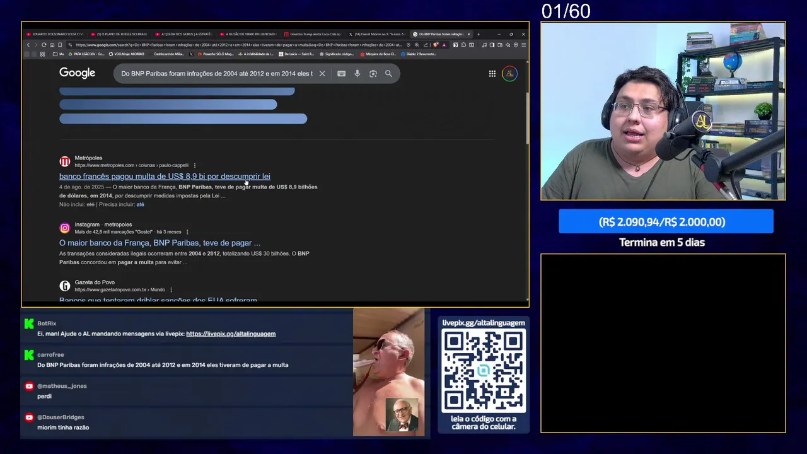
Task: Click the 'Termina em 5 dias' text
Action: tap(662, 242)
